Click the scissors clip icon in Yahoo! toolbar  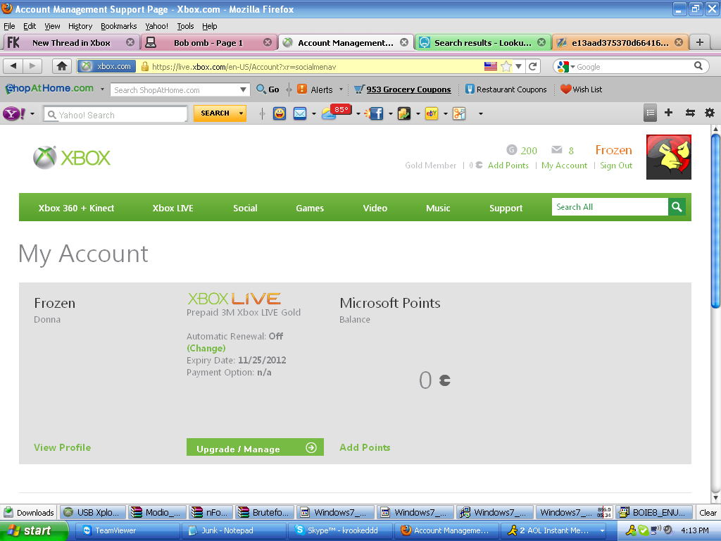point(459,113)
